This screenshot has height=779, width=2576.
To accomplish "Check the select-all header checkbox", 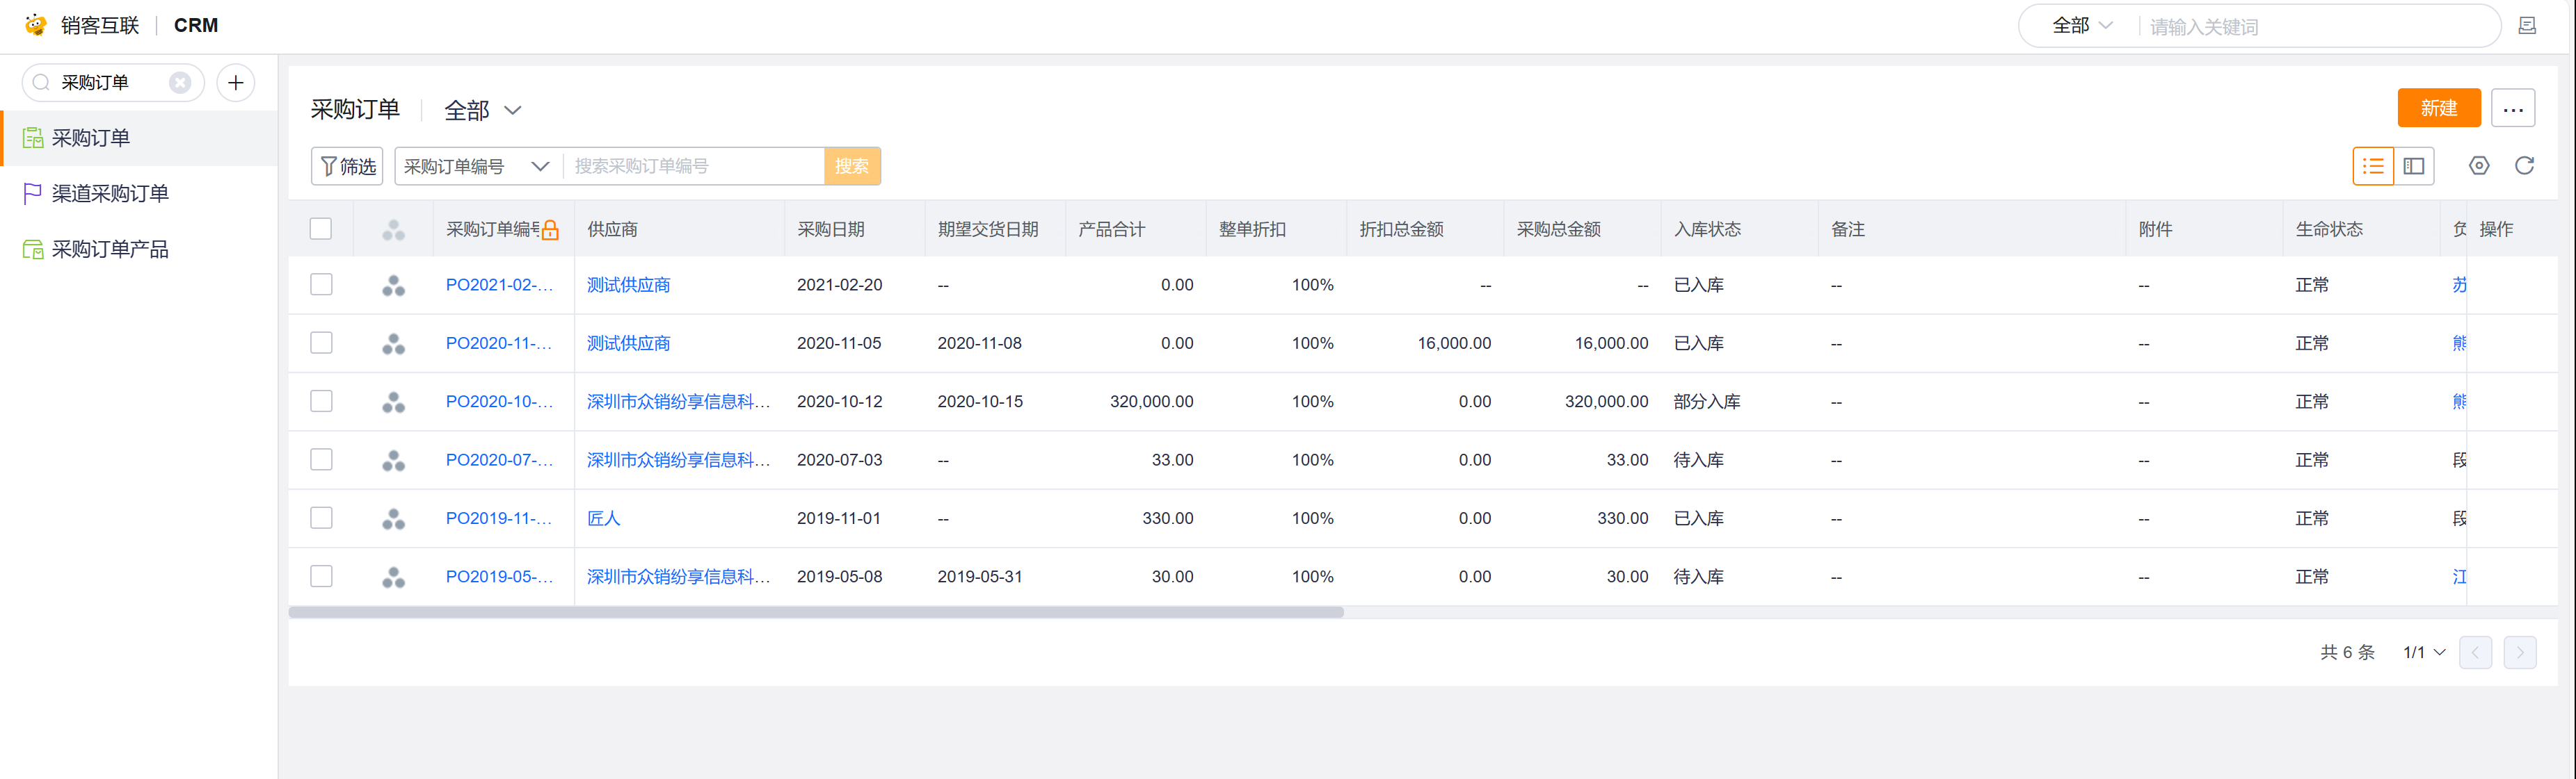I will [321, 229].
